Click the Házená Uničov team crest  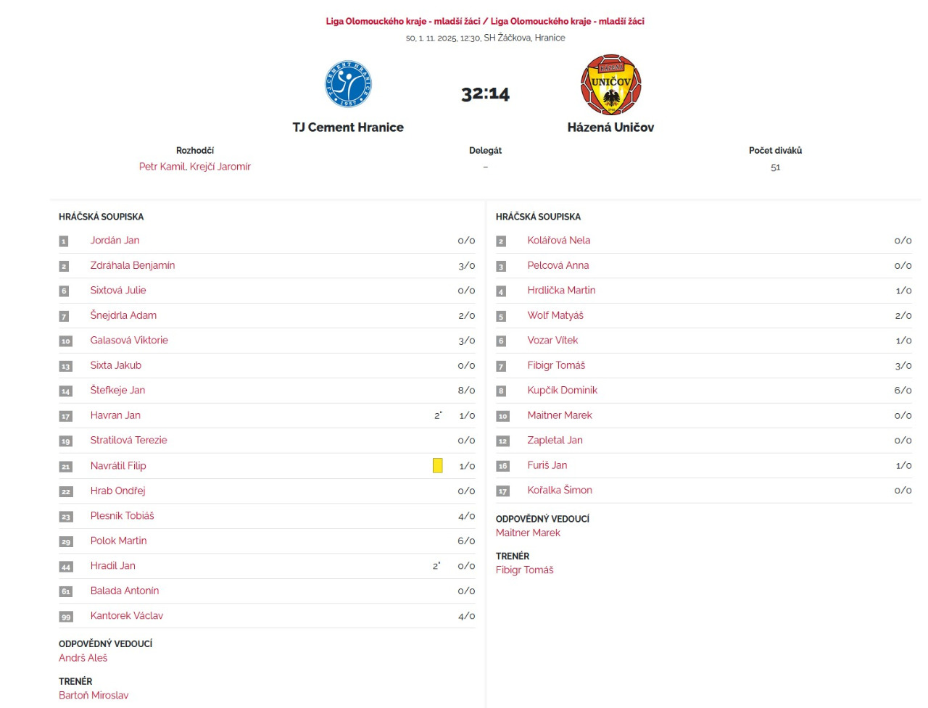610,85
